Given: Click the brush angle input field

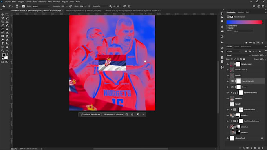Looking at the screenshot, I should click(x=118, y=6).
